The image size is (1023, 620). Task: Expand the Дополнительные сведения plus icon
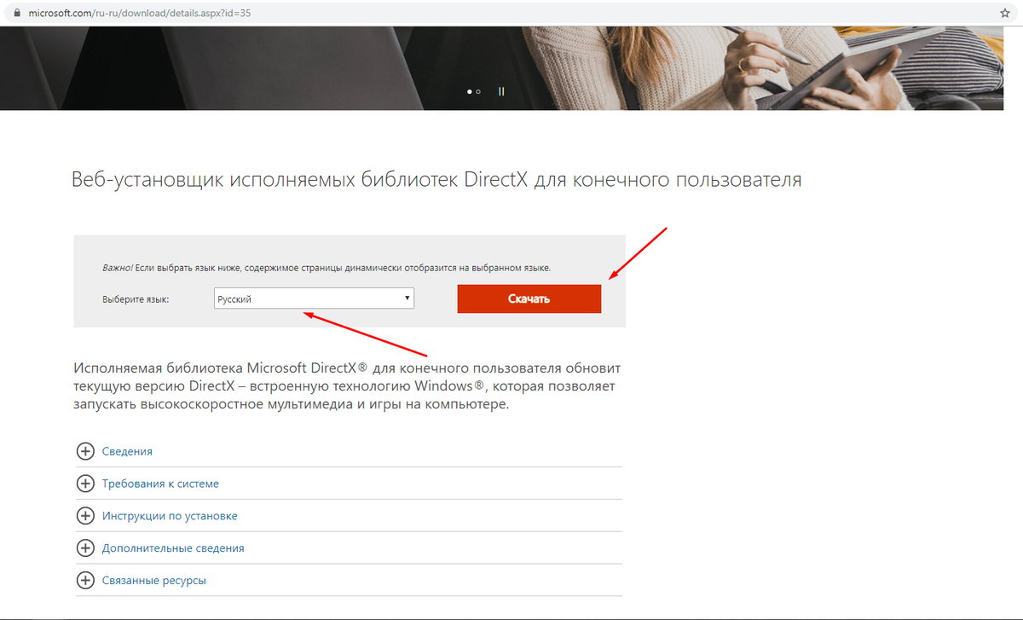[x=85, y=548]
